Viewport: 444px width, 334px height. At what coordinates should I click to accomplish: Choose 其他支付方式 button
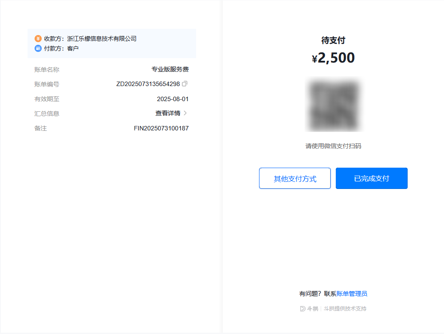[x=295, y=178]
